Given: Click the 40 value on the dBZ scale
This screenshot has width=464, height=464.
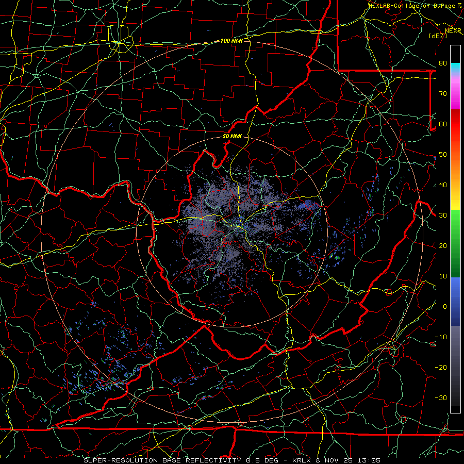Looking at the screenshot, I should [x=443, y=185].
